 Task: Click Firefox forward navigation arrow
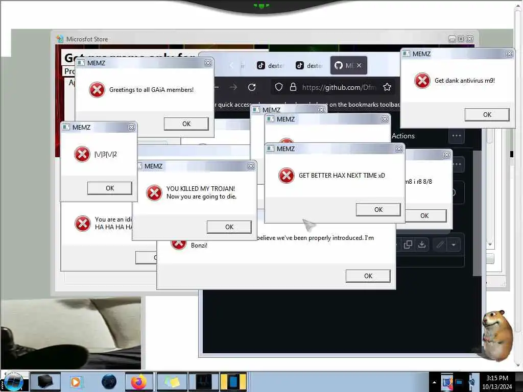click(233, 87)
